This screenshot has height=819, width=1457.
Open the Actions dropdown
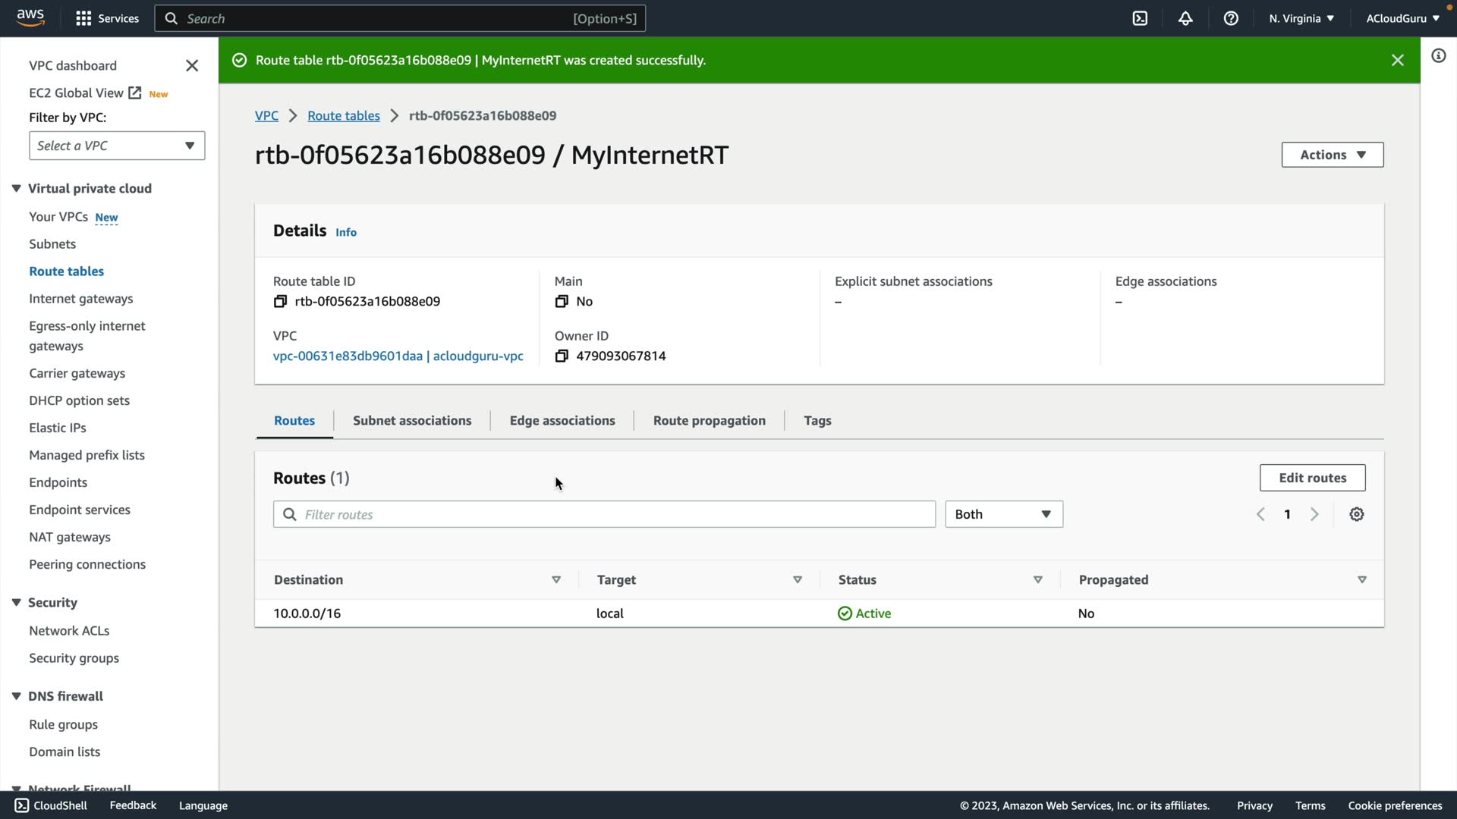(x=1332, y=155)
